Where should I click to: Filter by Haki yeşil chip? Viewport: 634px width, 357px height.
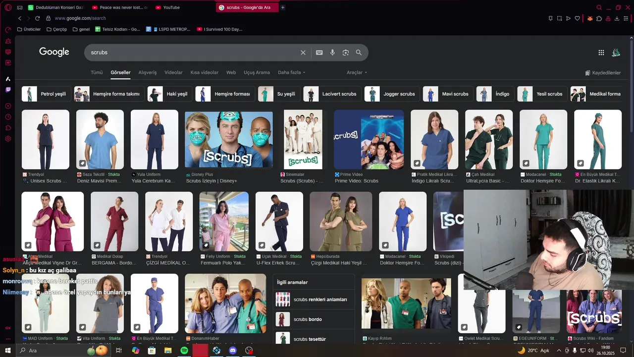169,94
